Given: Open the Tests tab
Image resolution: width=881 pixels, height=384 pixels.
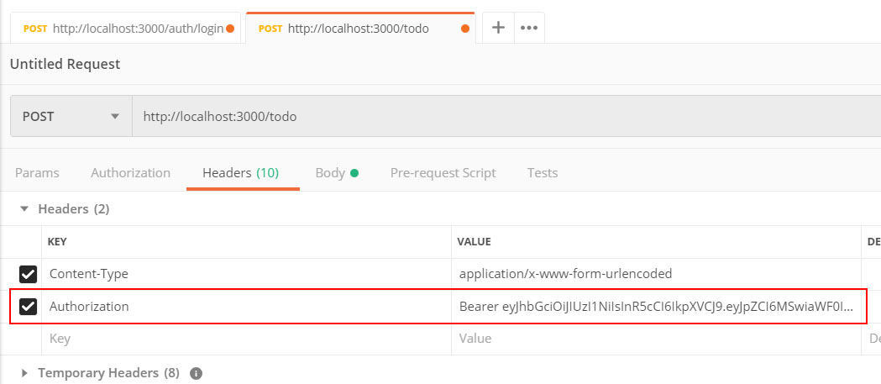Looking at the screenshot, I should 543,172.
